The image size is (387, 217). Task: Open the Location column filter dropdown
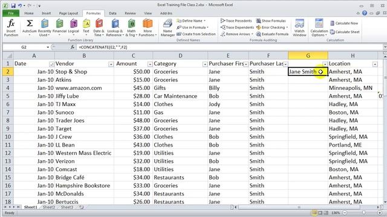click(x=375, y=64)
